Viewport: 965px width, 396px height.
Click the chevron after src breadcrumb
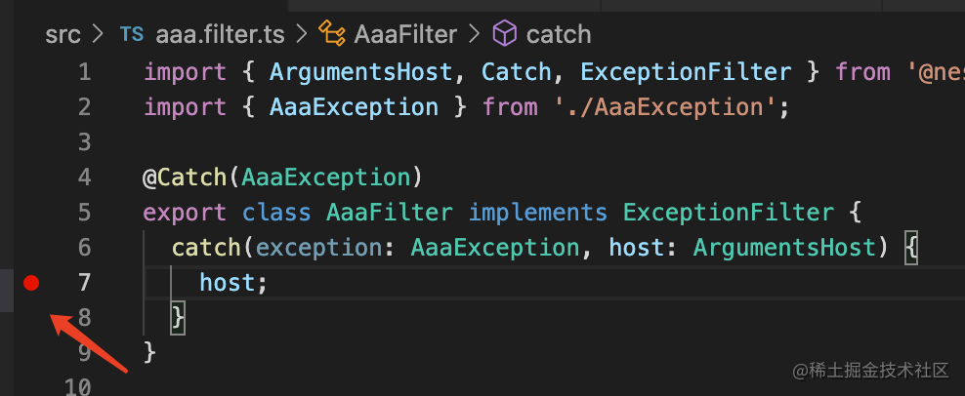click(98, 35)
